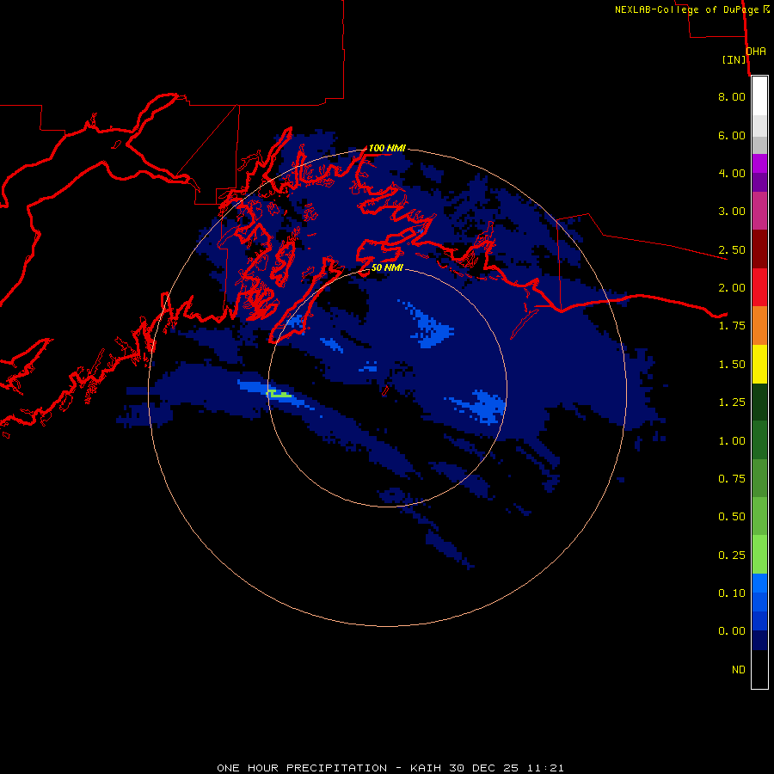Click the "100 NMI" range ring label
The image size is (774, 774).
click(x=387, y=148)
